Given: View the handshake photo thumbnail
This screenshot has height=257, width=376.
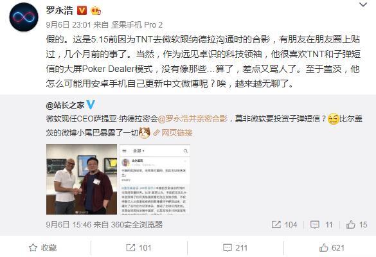Looking at the screenshot, I should pyautogui.click(x=82, y=179).
